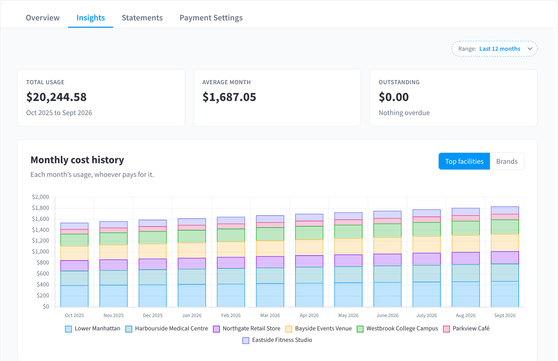
Task: Click the $2,000 y-axis label
Action: 41,197
